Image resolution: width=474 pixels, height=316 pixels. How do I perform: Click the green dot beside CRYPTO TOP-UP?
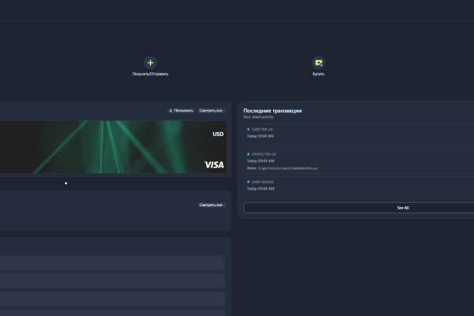248,154
